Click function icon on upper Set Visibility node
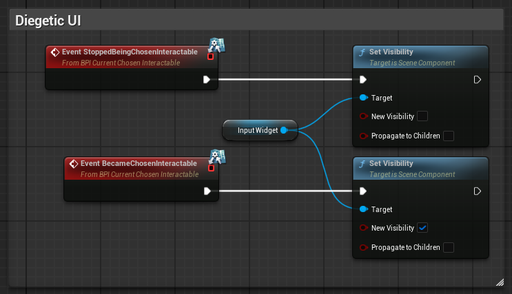 362,52
